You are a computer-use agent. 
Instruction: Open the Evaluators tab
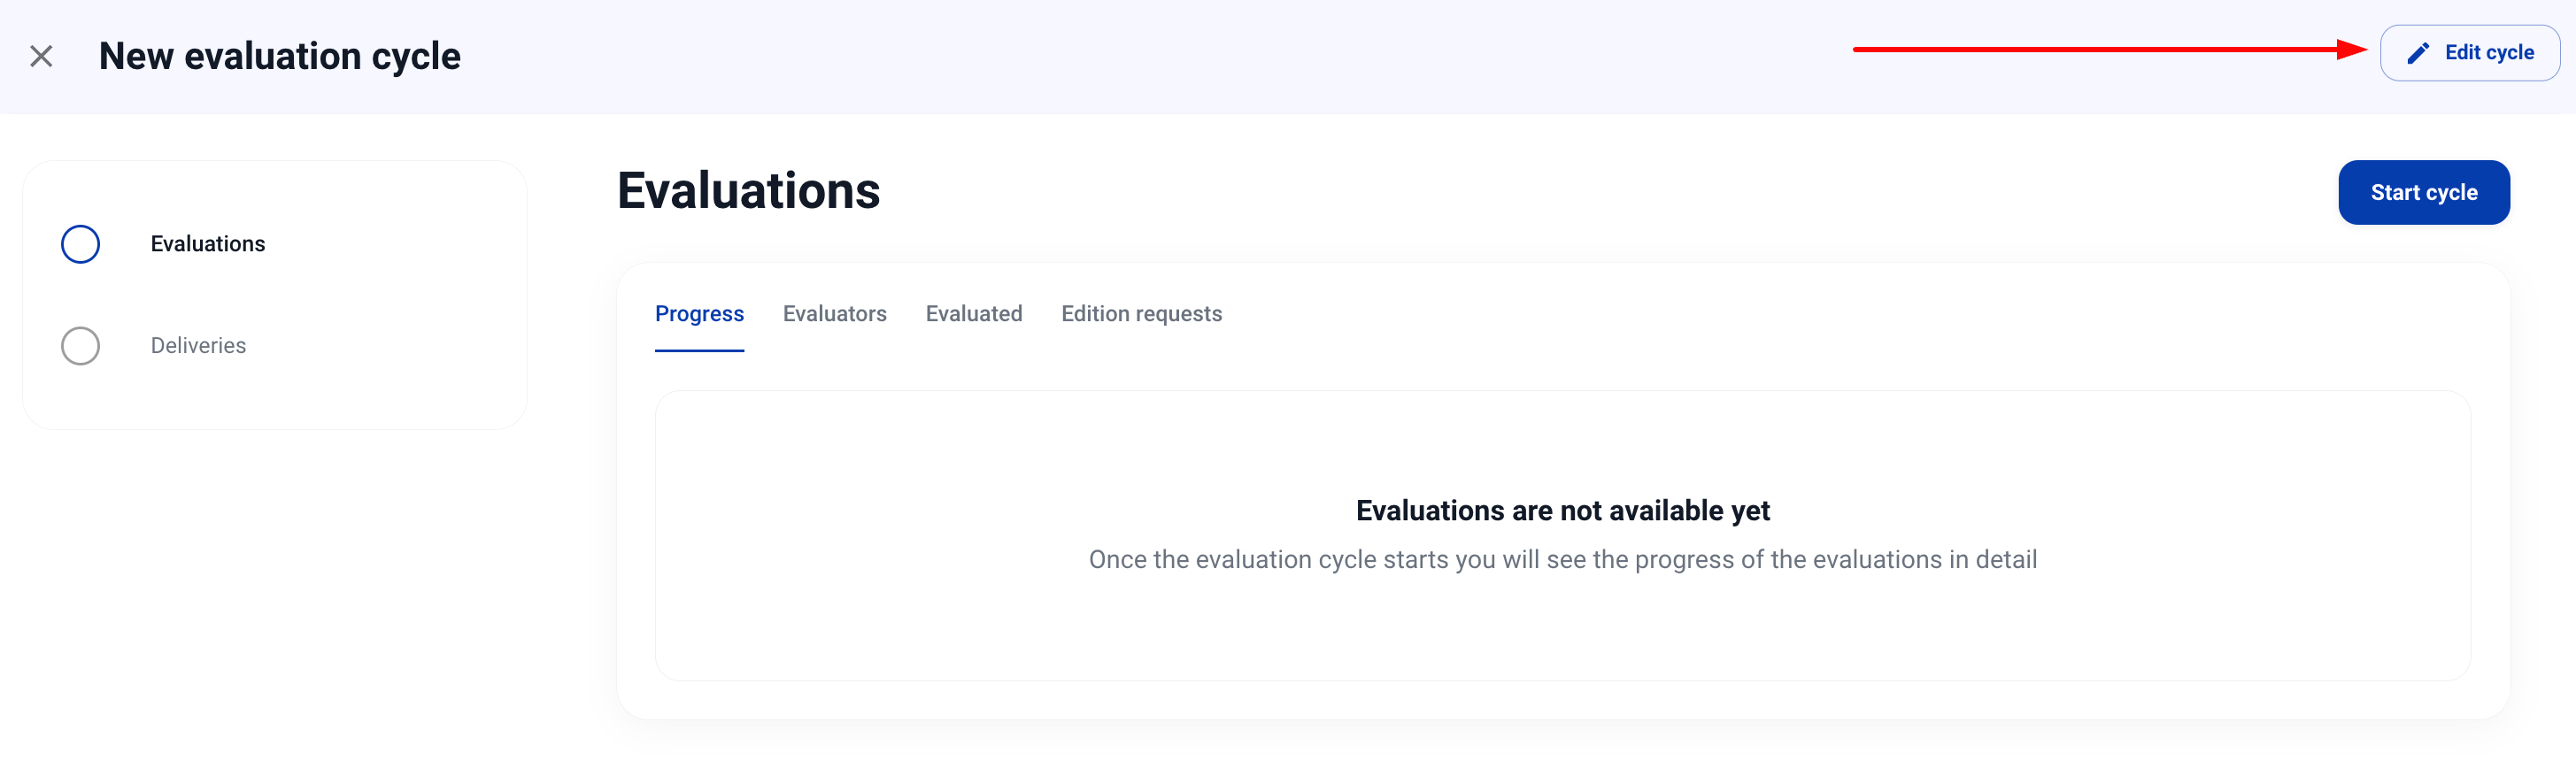tap(834, 314)
